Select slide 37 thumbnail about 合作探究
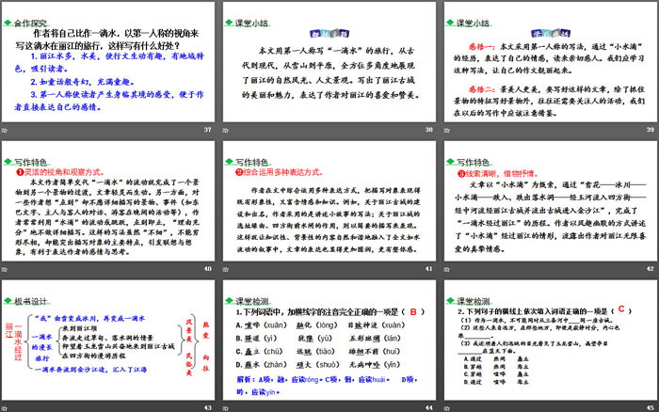Image resolution: width=659 pixels, height=412 pixels. click(x=108, y=62)
